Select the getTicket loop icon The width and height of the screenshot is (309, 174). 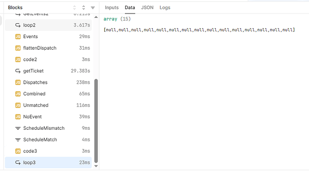[x=18, y=71]
